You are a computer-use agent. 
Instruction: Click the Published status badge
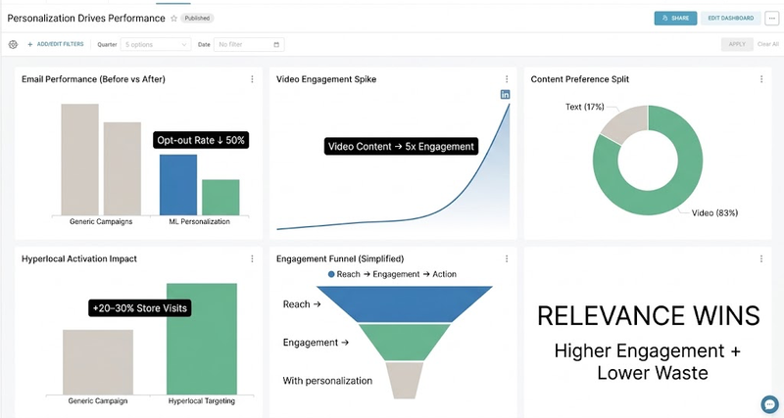point(197,19)
